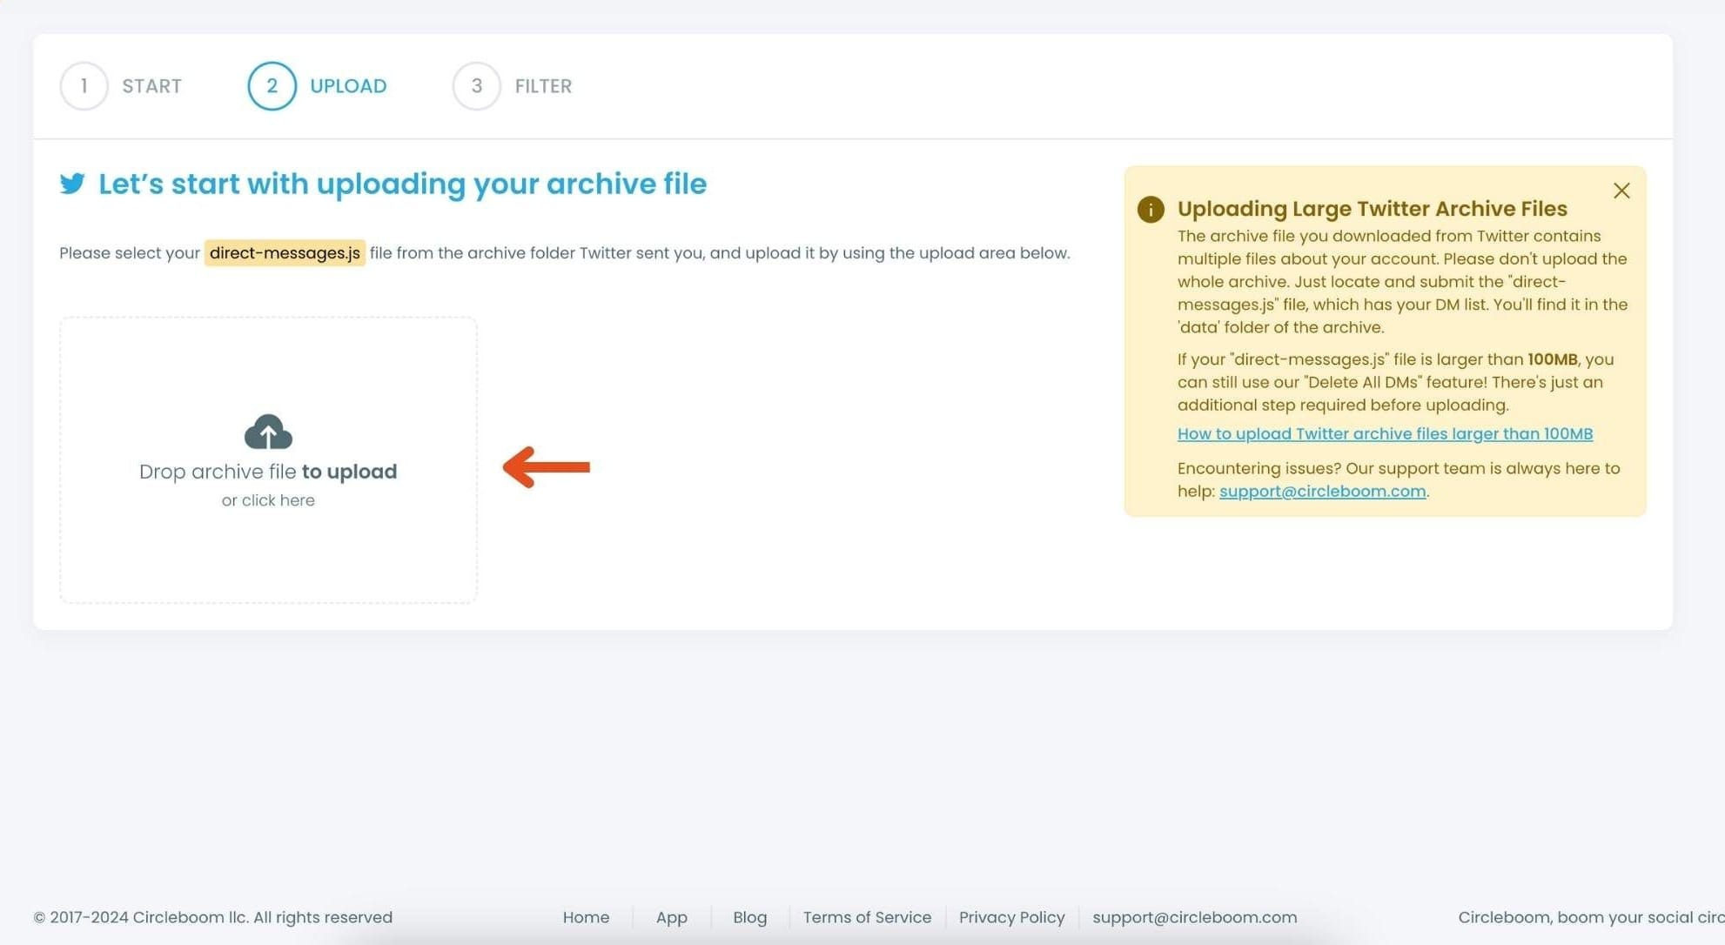
Task: Select the highlighted direct-messages.js filename
Action: (284, 253)
